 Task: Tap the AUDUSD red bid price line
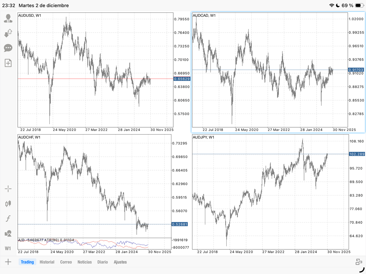(x=95, y=79)
